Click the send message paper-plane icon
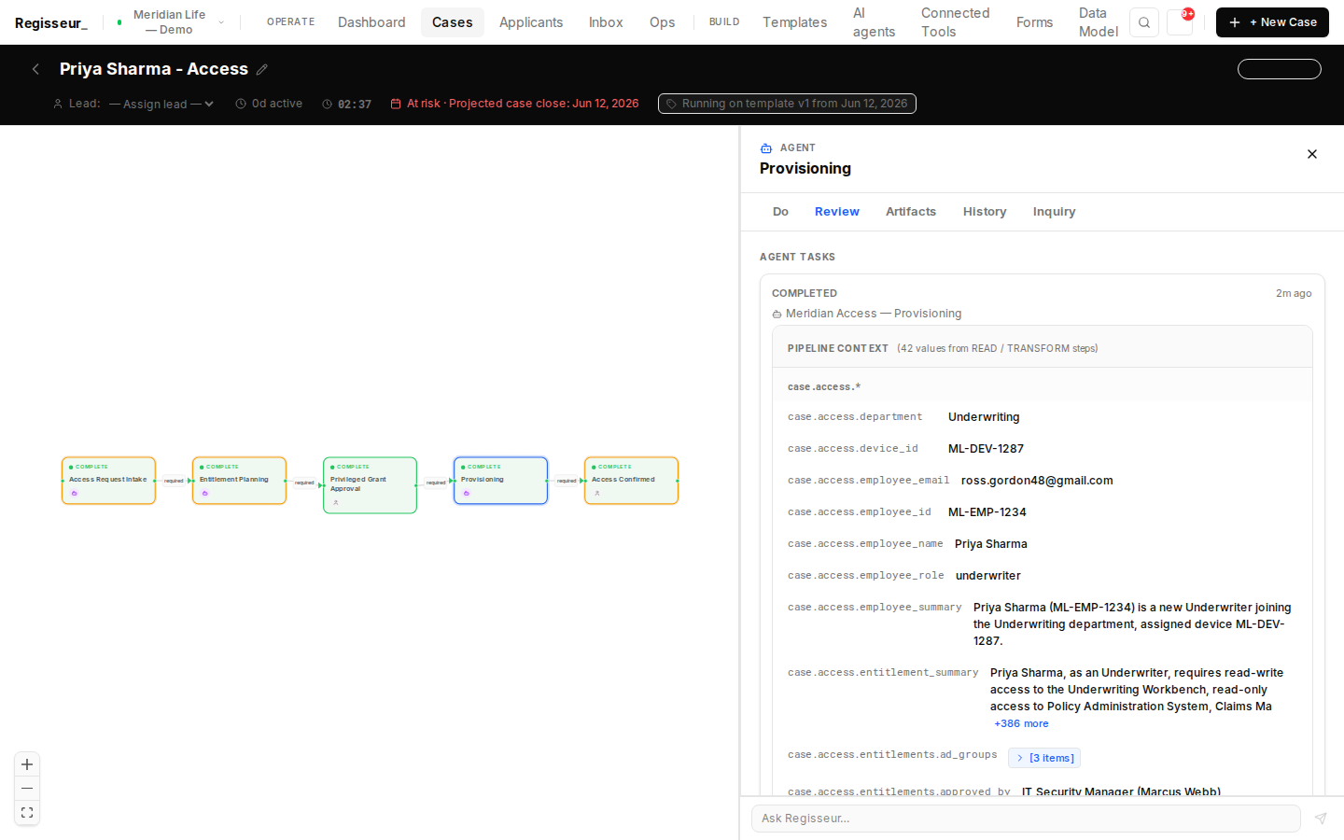Viewport: 1344px width, 840px height. [x=1321, y=819]
